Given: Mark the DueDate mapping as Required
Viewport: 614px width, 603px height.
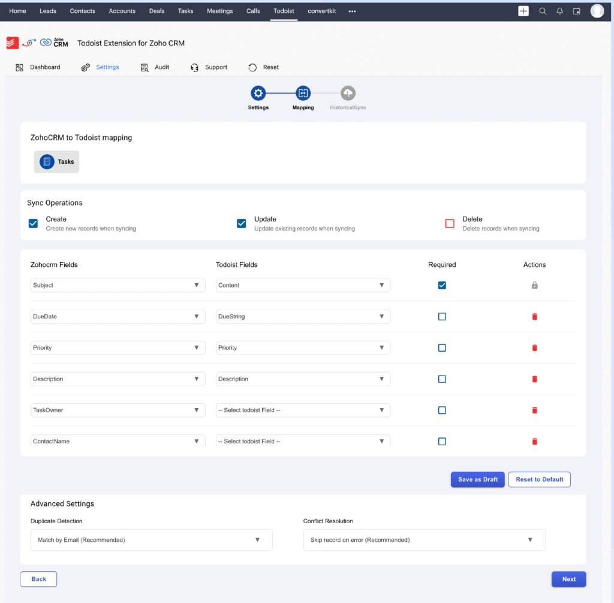Looking at the screenshot, I should pos(442,316).
